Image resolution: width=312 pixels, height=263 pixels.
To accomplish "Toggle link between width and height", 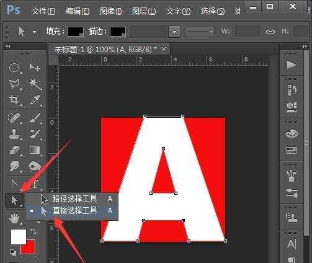I will [270, 32].
